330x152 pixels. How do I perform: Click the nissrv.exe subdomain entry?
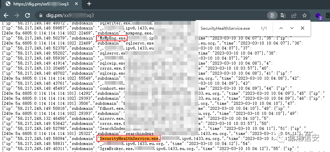tap(112, 119)
